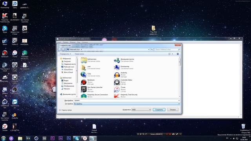The image size is (251, 141).
Task: Click the Bandicam desktop shortcut
Action: point(5,54)
